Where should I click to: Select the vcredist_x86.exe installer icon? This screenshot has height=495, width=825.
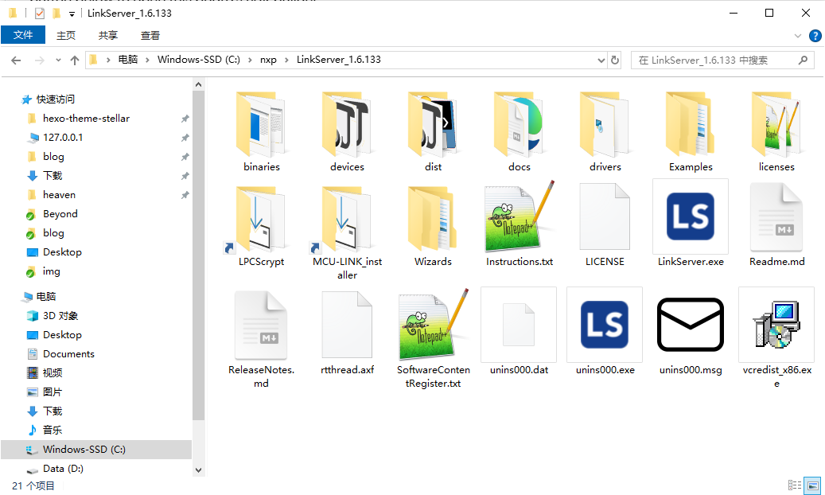coord(776,325)
